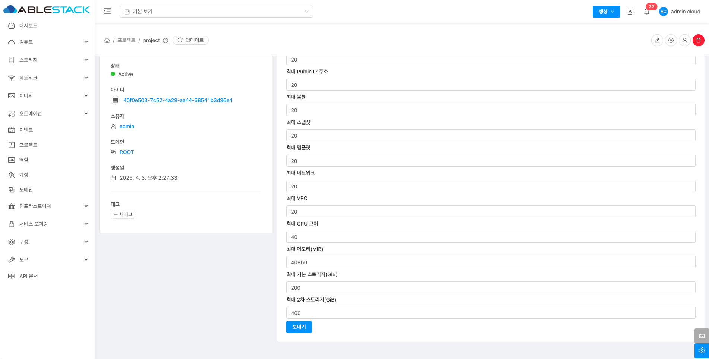Viewport: 709px width, 359px height.
Task: Click the 새 태그 add tag button
Action: [123, 215]
